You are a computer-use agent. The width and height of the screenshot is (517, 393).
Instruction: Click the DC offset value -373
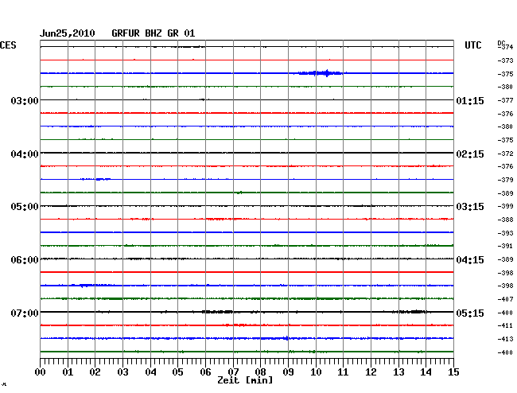point(505,60)
